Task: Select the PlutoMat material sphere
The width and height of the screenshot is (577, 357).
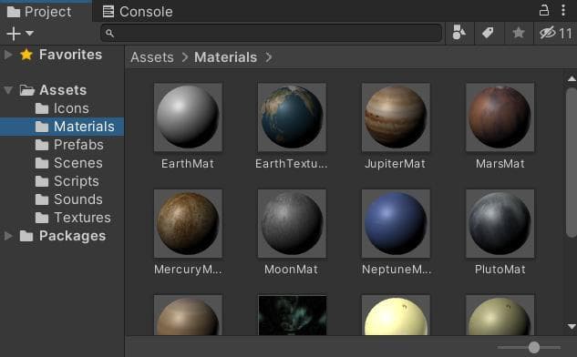Action: tap(500, 223)
